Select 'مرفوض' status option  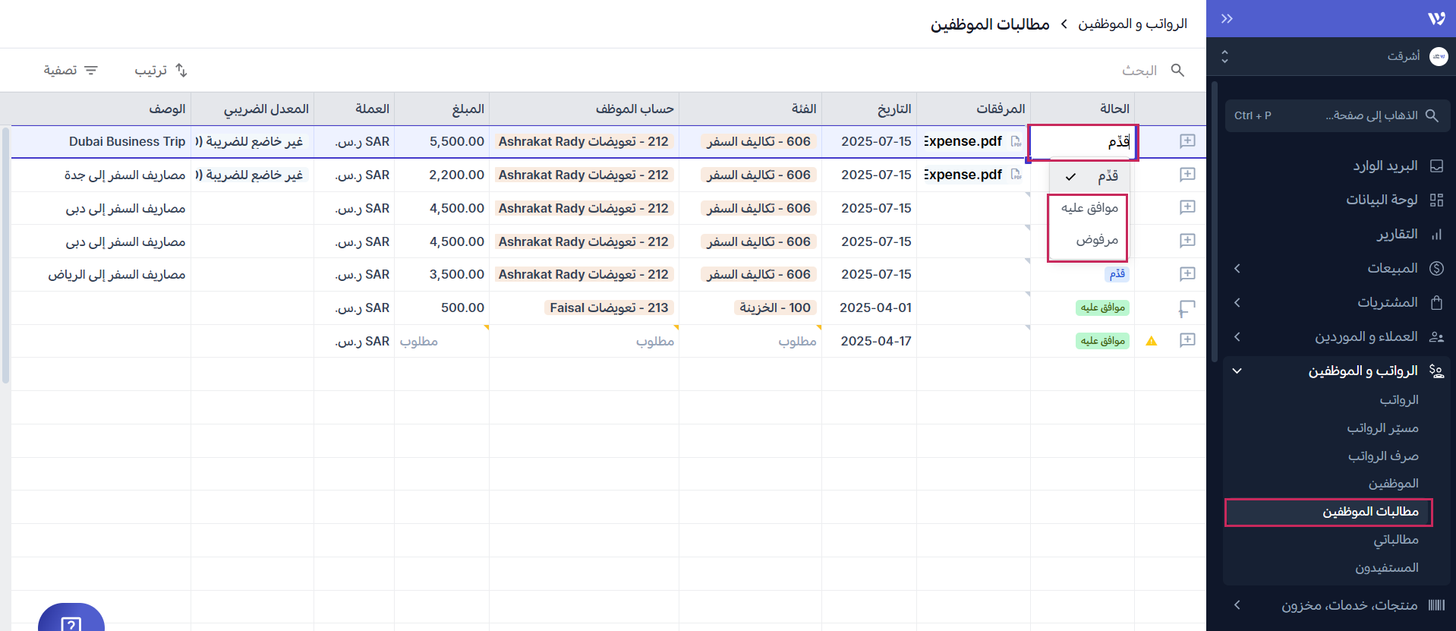coord(1096,240)
